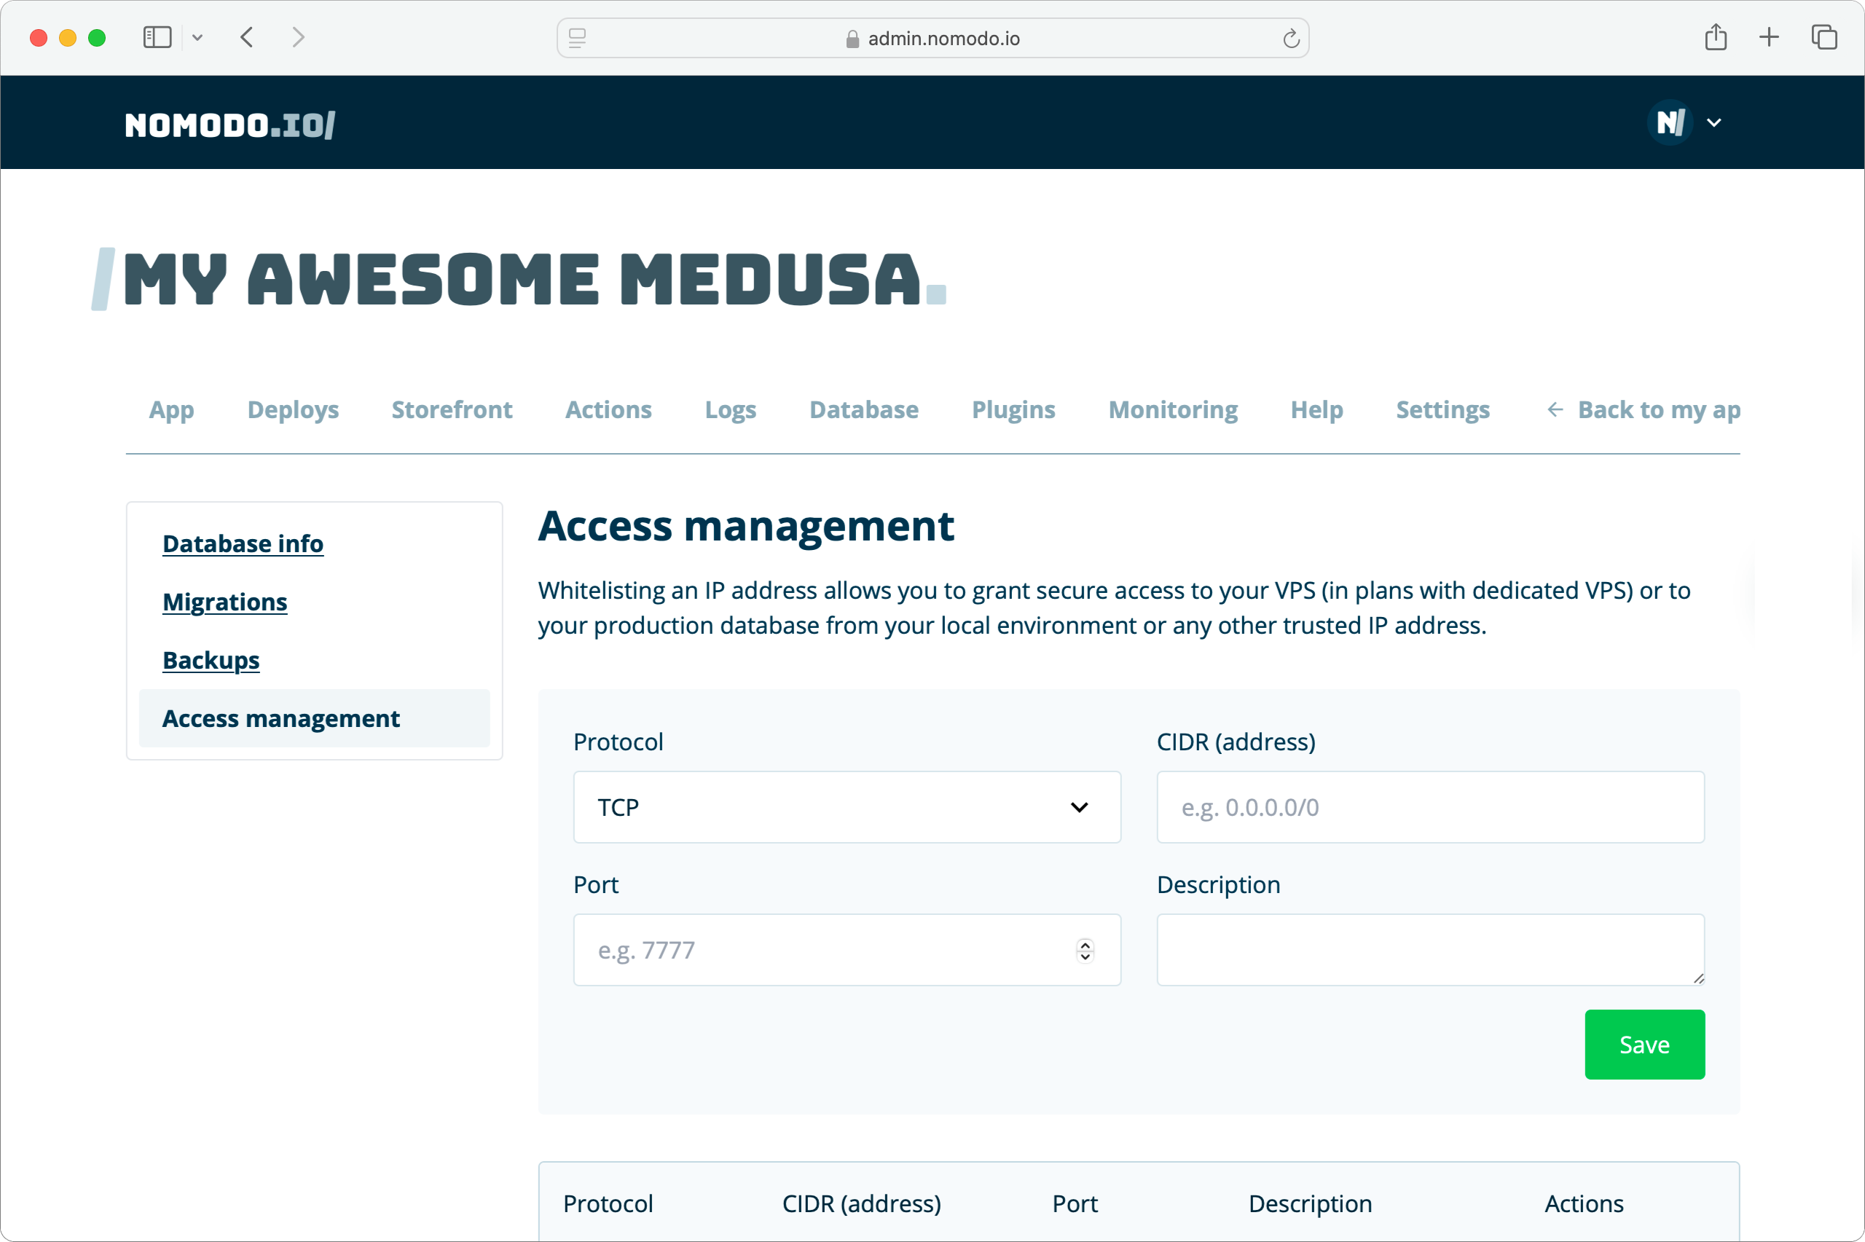
Task: Save the new access rule
Action: (x=1644, y=1044)
